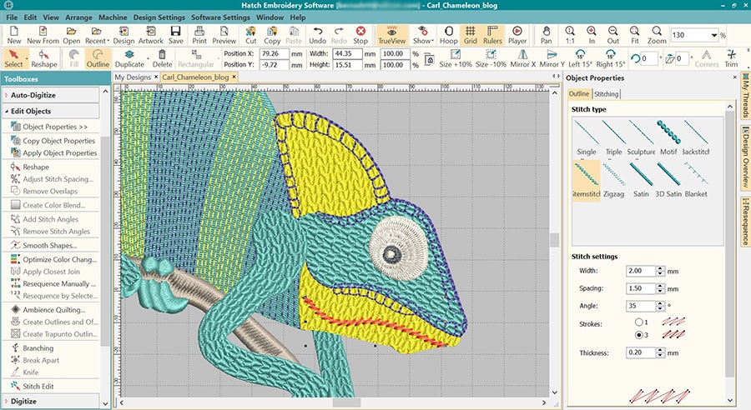The width and height of the screenshot is (751, 410).
Task: Select the Reshape tool in toolbar
Action: (44, 57)
